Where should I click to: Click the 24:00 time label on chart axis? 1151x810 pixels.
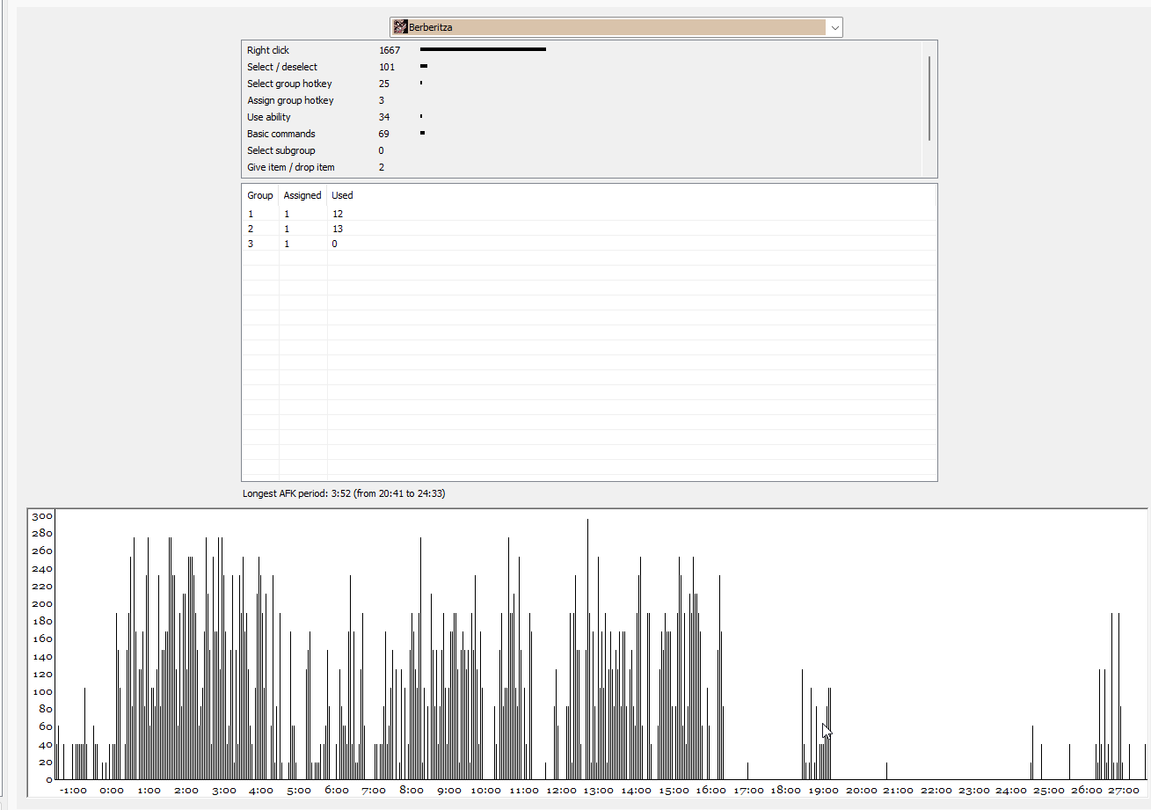[x=1010, y=791]
